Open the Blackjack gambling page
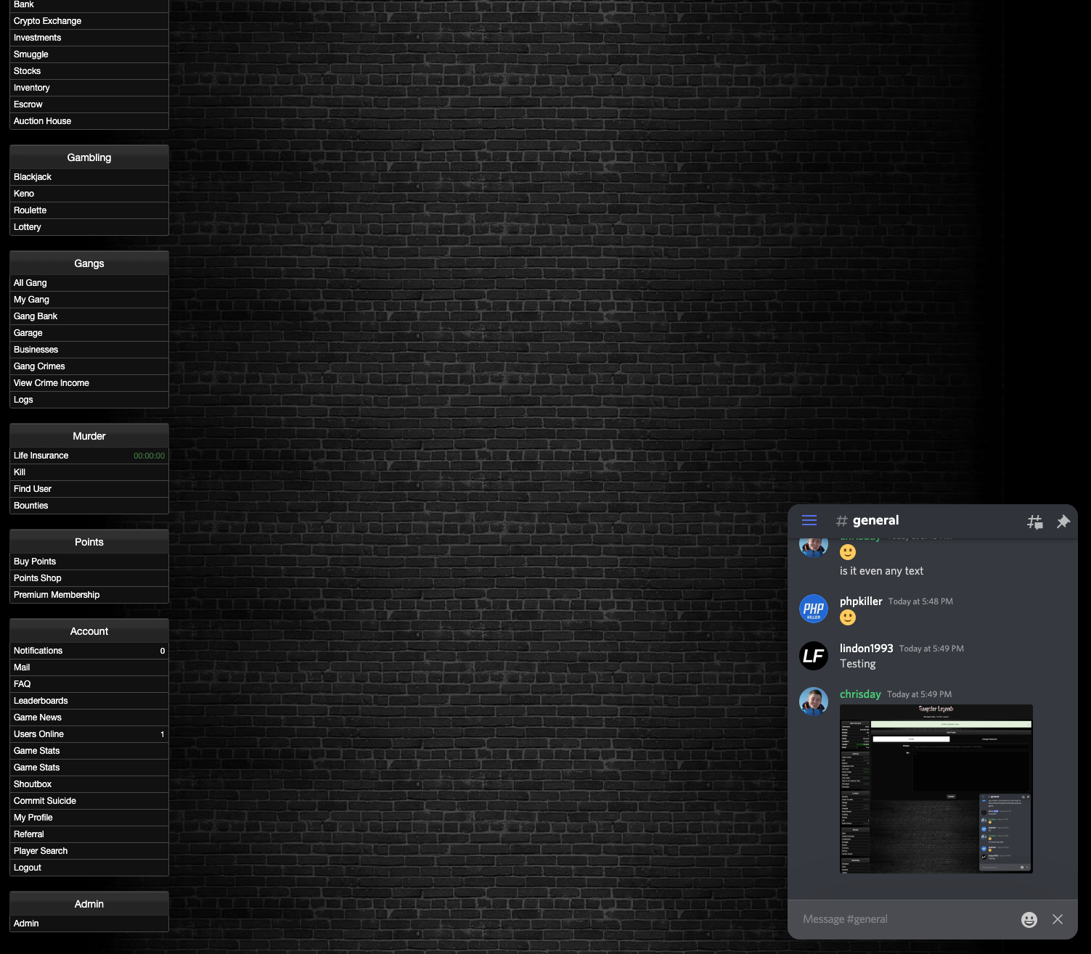The width and height of the screenshot is (1091, 954). pos(33,177)
